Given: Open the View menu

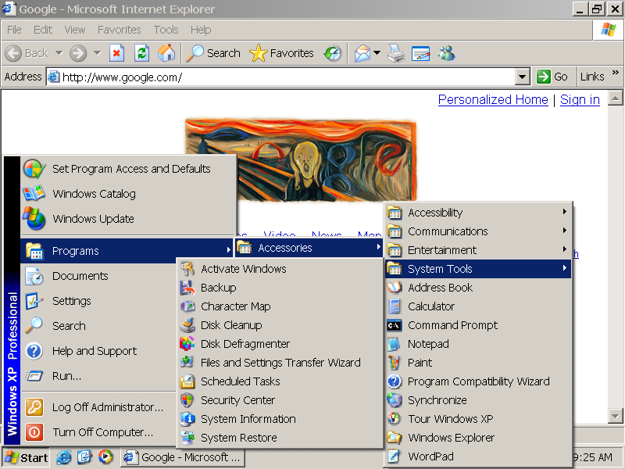Looking at the screenshot, I should pyautogui.click(x=74, y=30).
